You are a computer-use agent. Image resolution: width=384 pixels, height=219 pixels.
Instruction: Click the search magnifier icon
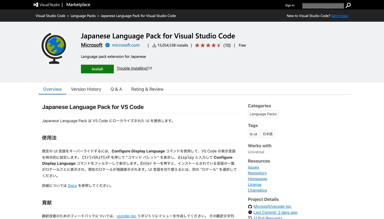348,5
